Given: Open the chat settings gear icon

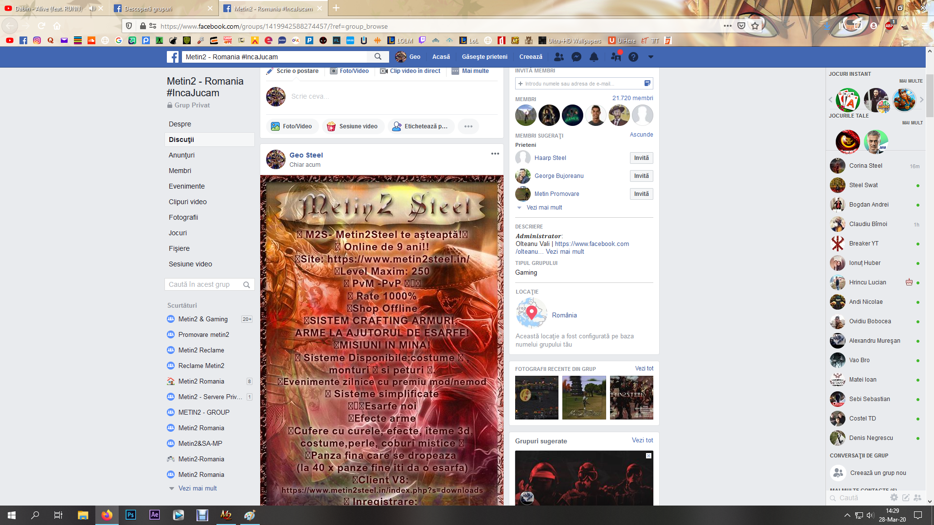Looking at the screenshot, I should 894,497.
